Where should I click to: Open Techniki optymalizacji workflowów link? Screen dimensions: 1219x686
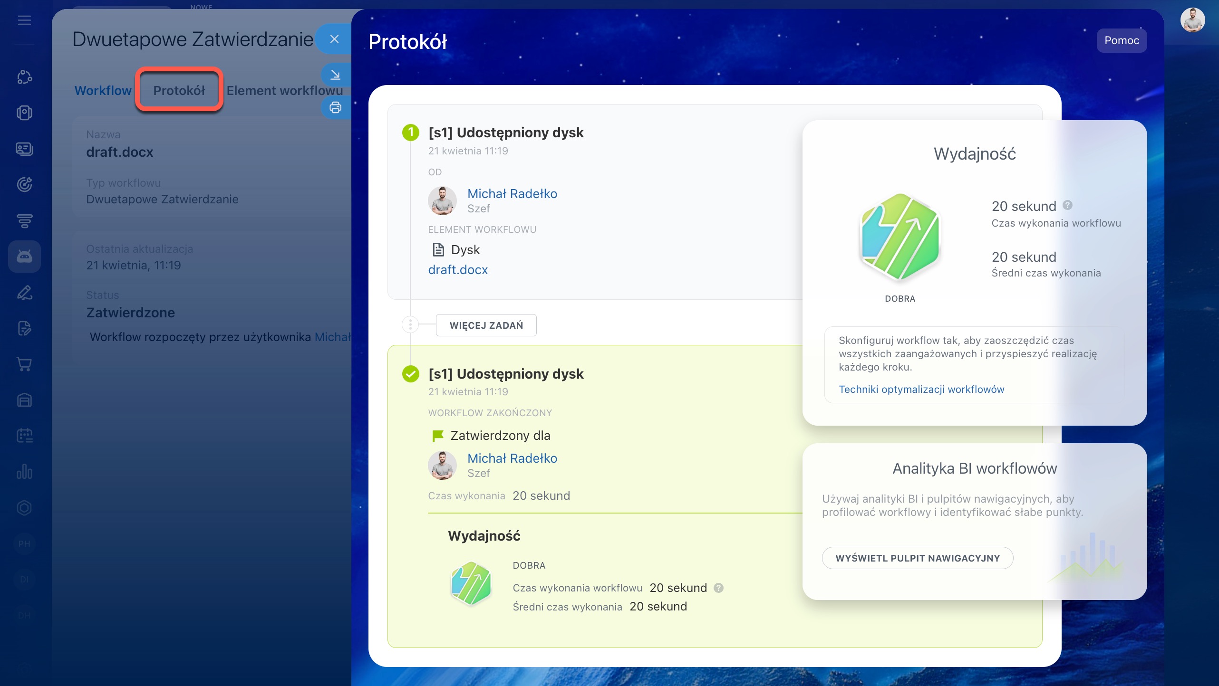click(921, 389)
